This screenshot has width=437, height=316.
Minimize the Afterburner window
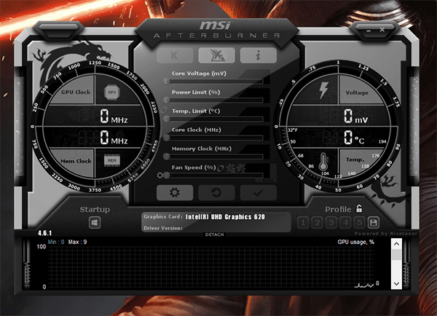click(x=369, y=31)
